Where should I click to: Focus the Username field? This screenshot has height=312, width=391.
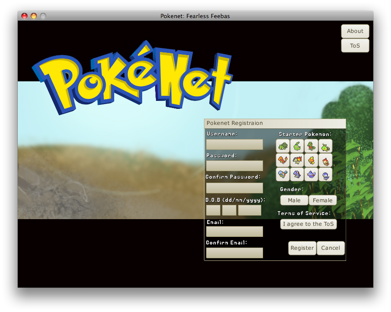235,144
